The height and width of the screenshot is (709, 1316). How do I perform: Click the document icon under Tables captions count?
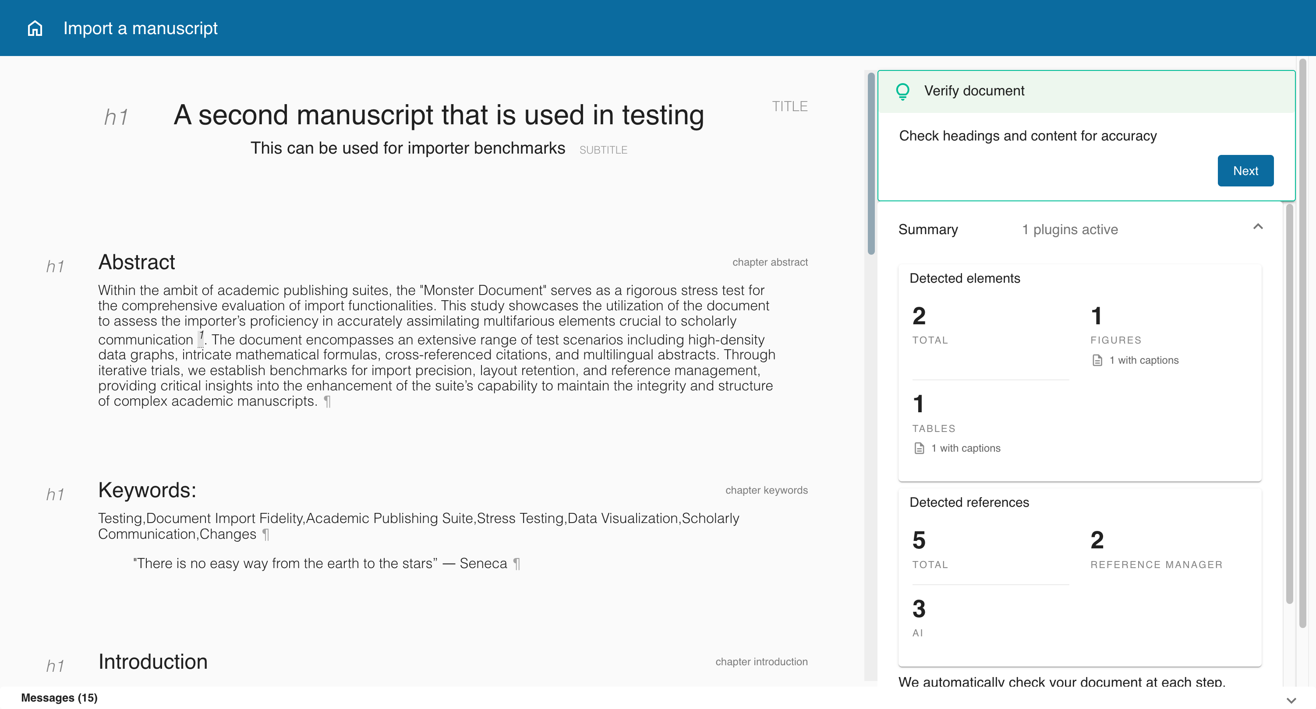pos(919,448)
